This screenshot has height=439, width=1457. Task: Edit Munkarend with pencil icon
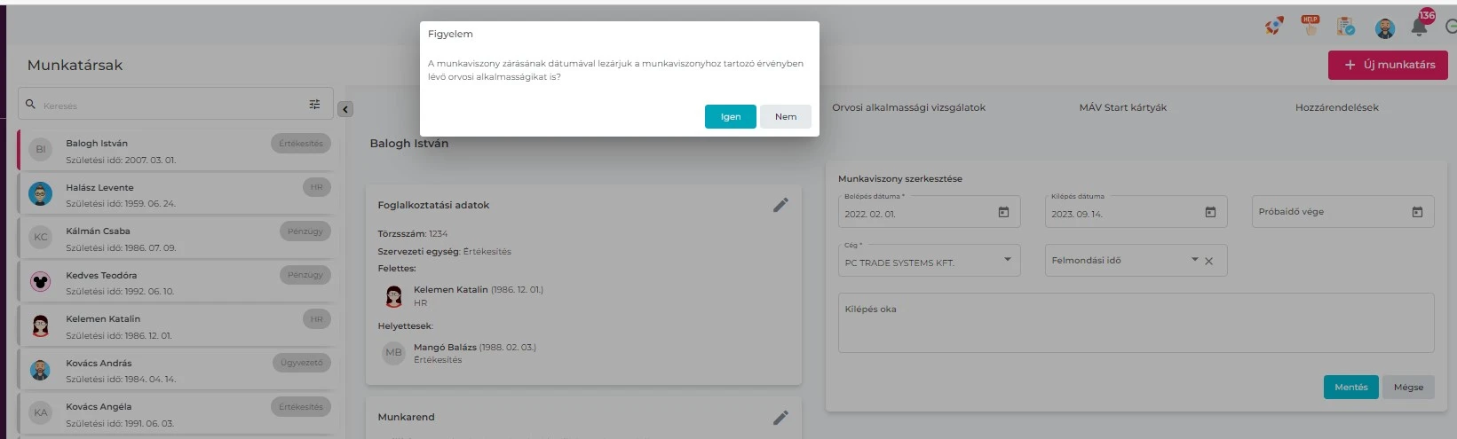(x=780, y=417)
